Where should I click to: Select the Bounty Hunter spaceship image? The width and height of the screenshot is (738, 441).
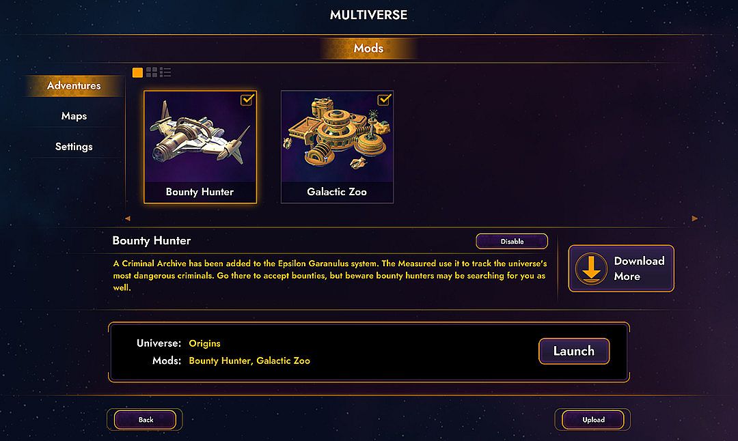click(x=200, y=137)
